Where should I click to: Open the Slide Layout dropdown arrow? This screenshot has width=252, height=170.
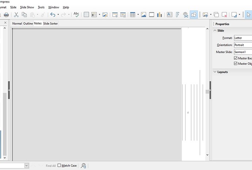click(239, 15)
